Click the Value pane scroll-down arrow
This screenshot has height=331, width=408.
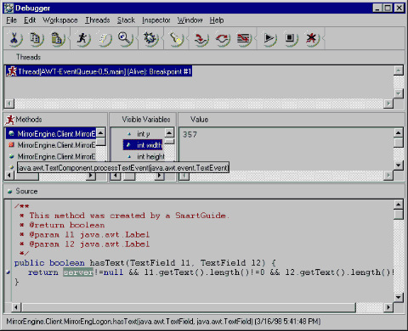click(399, 165)
